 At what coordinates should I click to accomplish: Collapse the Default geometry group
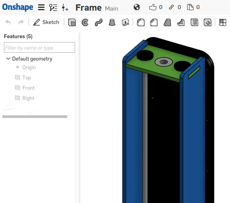pos(8,59)
